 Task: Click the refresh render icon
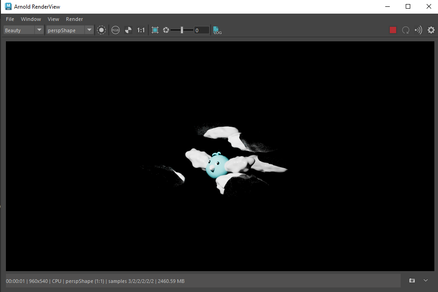click(x=406, y=30)
